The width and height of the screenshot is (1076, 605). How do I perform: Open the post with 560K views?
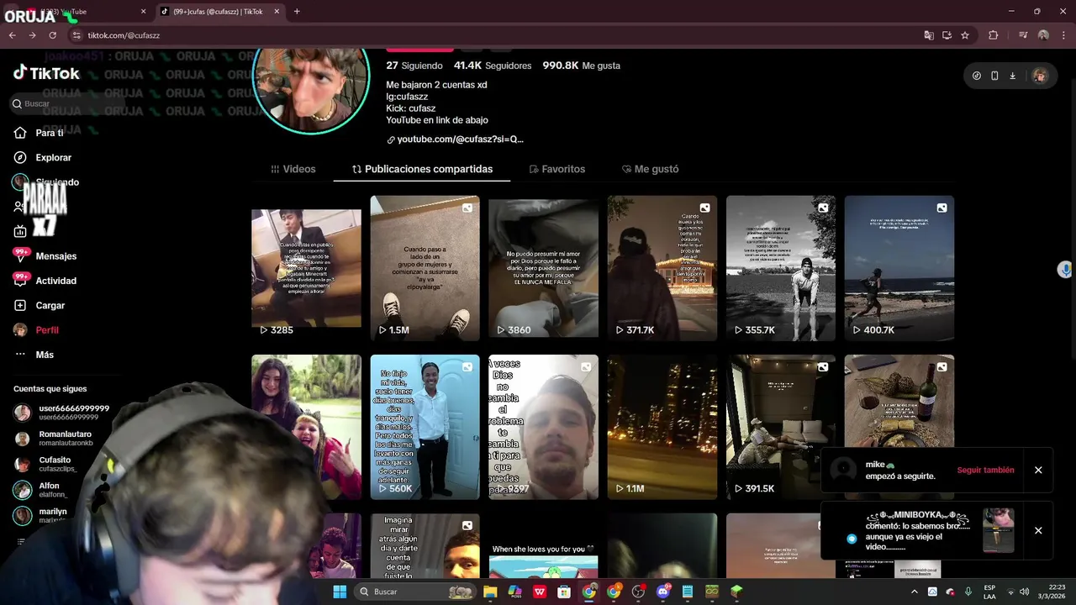coord(425,427)
